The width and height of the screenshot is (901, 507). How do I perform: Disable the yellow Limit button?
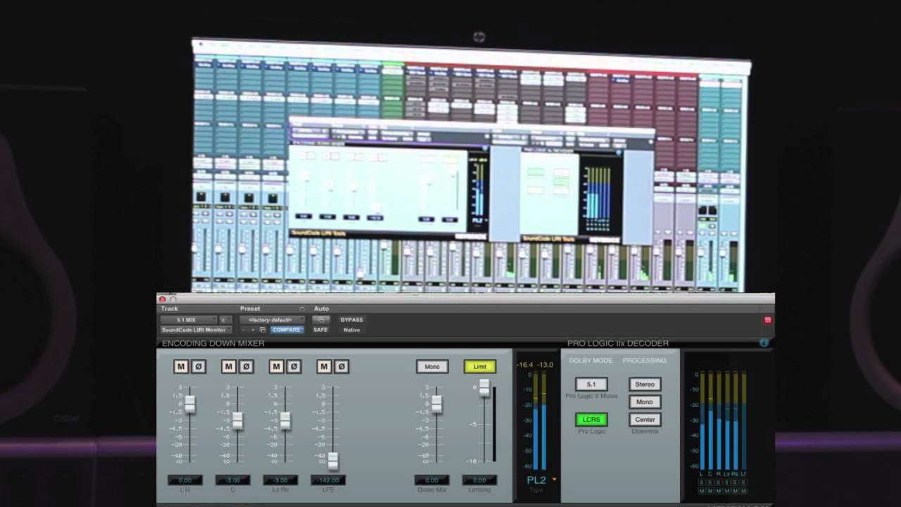480,366
